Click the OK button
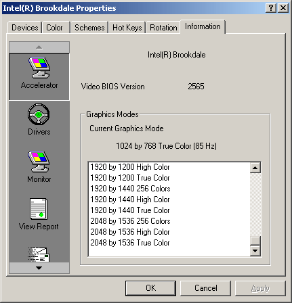The width and height of the screenshot is (292, 303). [x=150, y=288]
